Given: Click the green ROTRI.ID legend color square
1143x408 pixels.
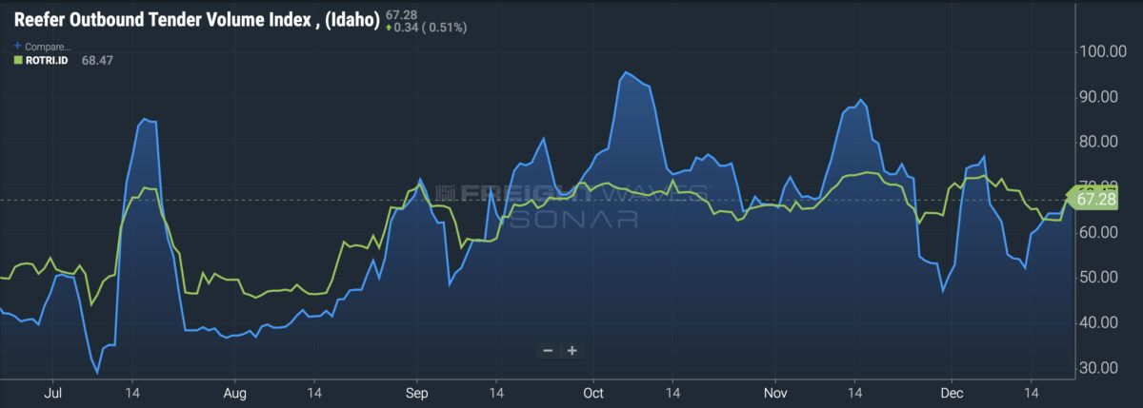Looking at the screenshot, I should coord(17,60).
